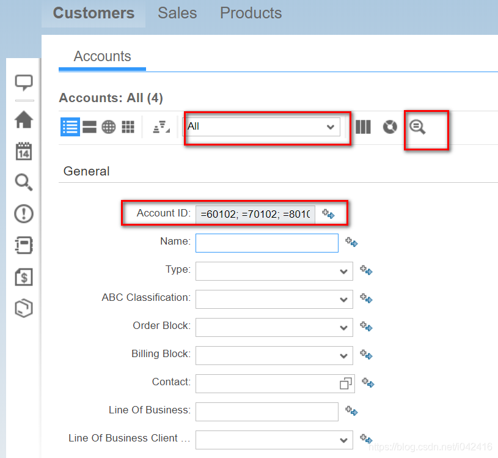The width and height of the screenshot is (498, 458).
Task: Click multi-value selector beside Type field
Action: 366,270
